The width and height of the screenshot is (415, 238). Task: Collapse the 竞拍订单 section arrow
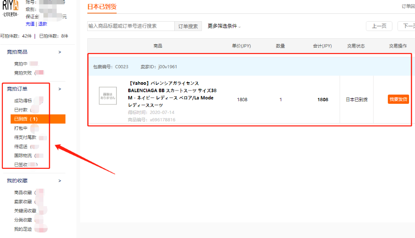(x=59, y=89)
